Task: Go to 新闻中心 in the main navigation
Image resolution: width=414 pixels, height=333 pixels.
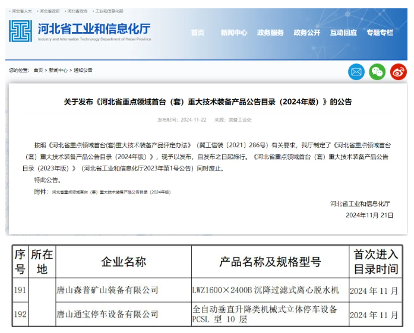Action: pos(233,33)
